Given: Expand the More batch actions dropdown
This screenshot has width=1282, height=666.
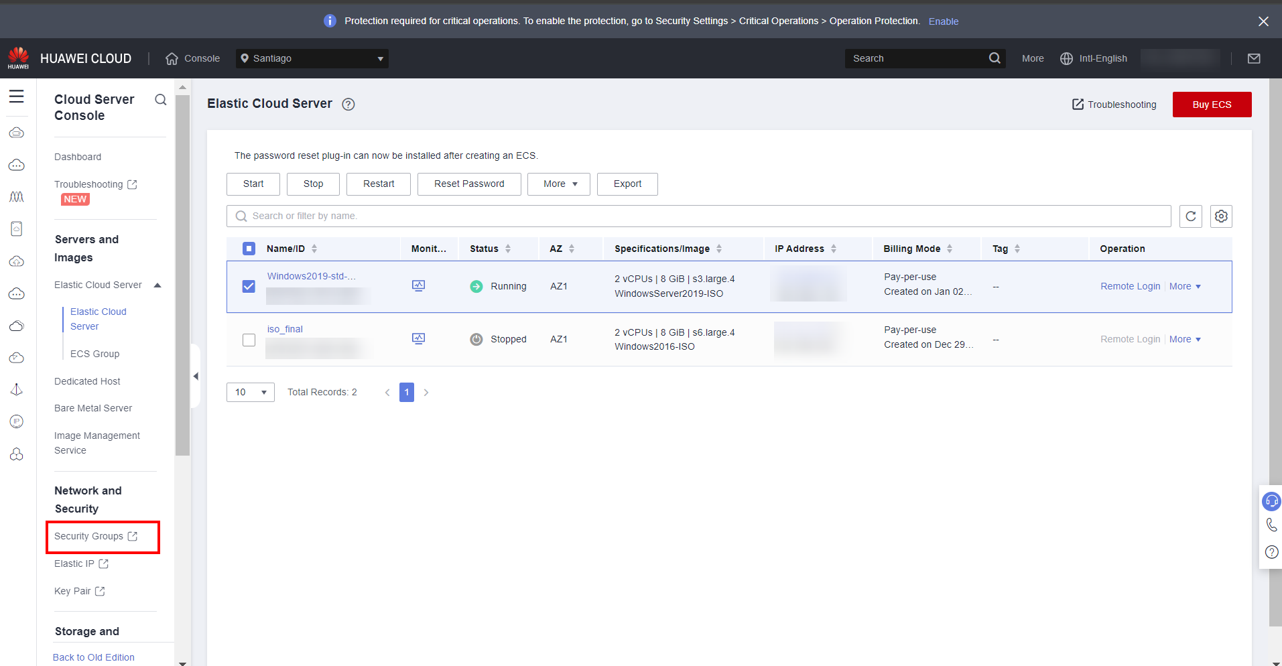Looking at the screenshot, I should [558, 184].
